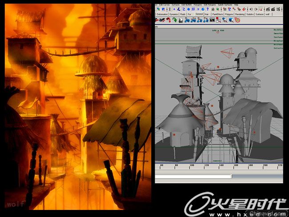Image resolution: width=289 pixels, height=217 pixels.
Task: Click the IPR render clapperboard icon
Action: 273,9
